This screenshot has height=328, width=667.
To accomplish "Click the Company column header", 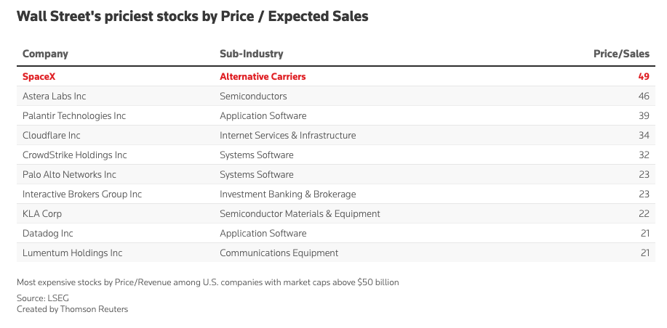I will coord(45,54).
